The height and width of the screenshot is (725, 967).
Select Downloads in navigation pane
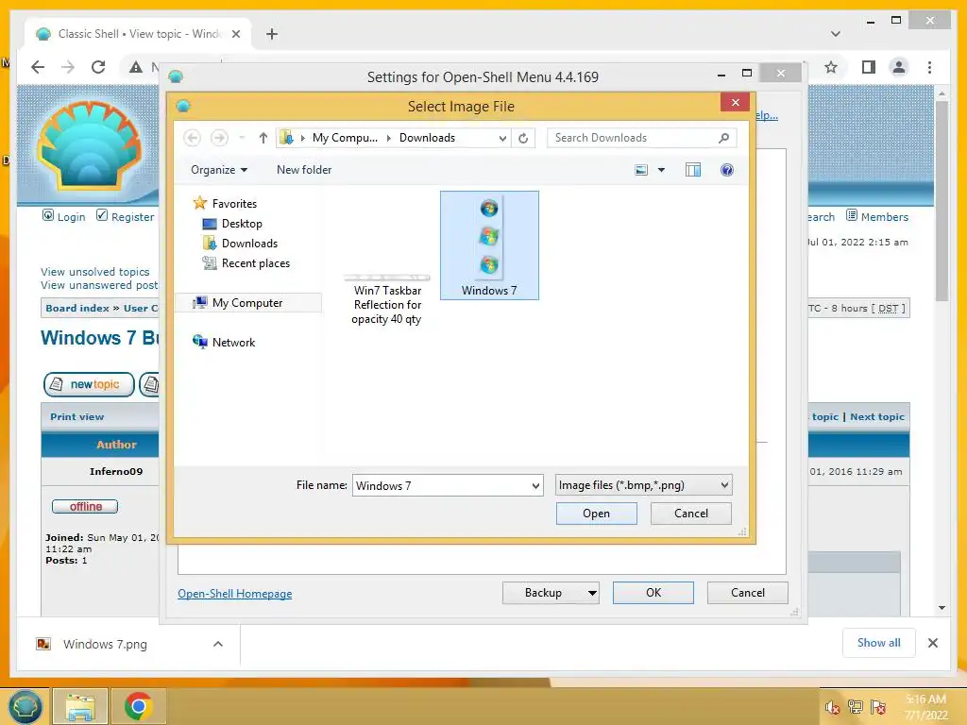pos(241,243)
